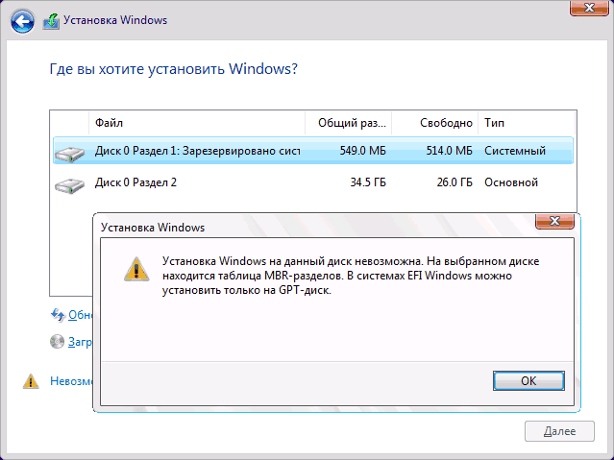Click the Windows Setup title bar icon
Screen dimensions: 614x460
pos(50,20)
